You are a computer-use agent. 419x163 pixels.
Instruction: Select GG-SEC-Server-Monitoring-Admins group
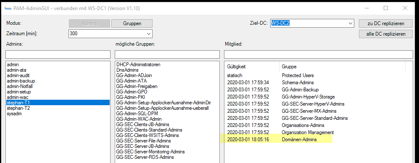click(167, 152)
